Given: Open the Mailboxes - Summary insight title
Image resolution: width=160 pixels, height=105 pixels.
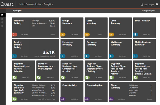Looking at the screenshot, I should click(x=116, y=43).
